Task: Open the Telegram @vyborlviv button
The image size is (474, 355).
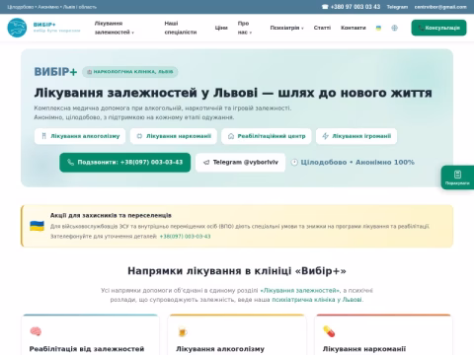Action: (x=240, y=163)
